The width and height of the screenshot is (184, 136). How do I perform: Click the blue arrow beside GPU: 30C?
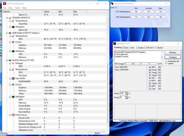tap(150, 67)
